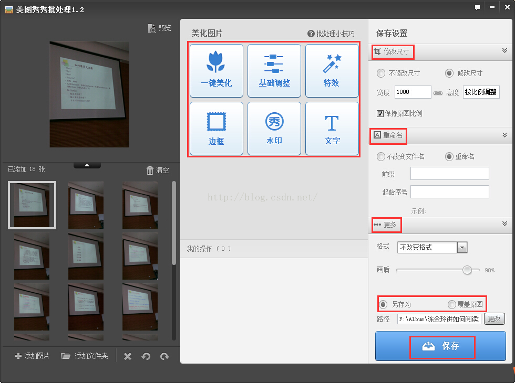This screenshot has height=383, width=515.
Task: Select the 修改尺寸 radio button
Action: 449,73
